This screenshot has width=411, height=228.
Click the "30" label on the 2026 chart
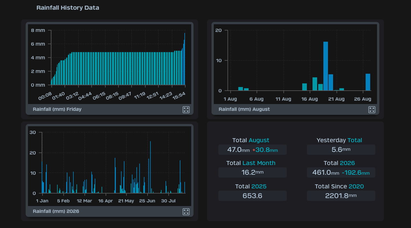pos(33,132)
